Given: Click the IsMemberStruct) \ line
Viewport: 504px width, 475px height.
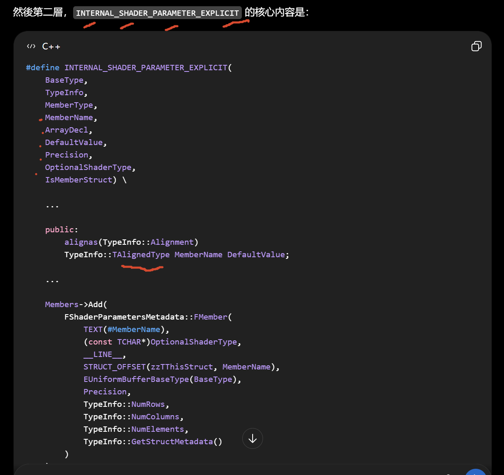Looking at the screenshot, I should (x=86, y=180).
